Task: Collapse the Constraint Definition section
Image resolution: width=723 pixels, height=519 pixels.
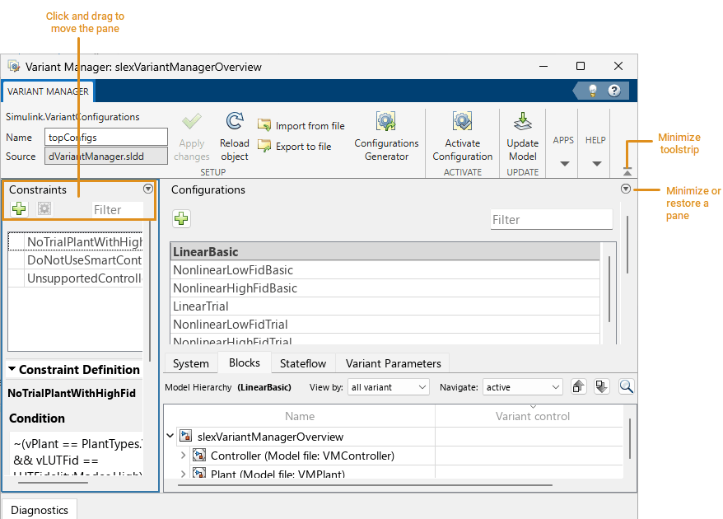Action: (x=12, y=369)
